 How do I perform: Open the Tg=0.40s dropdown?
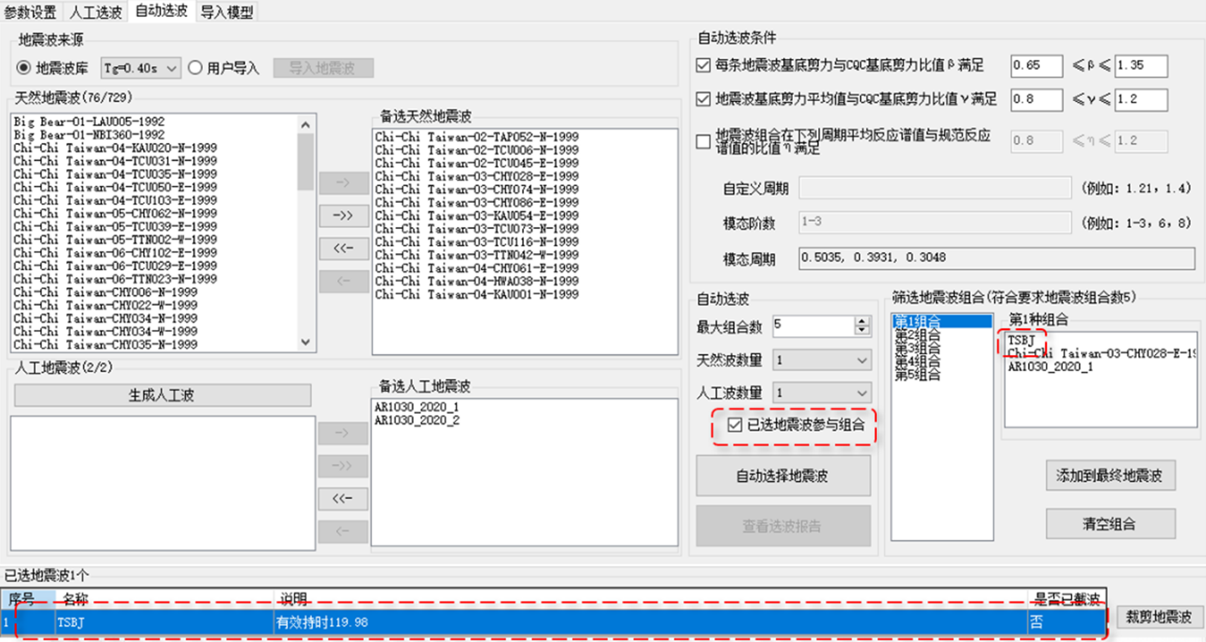coord(140,69)
